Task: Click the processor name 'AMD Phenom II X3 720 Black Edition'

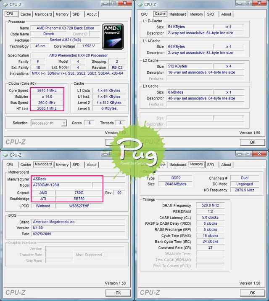Action: (x=65, y=28)
